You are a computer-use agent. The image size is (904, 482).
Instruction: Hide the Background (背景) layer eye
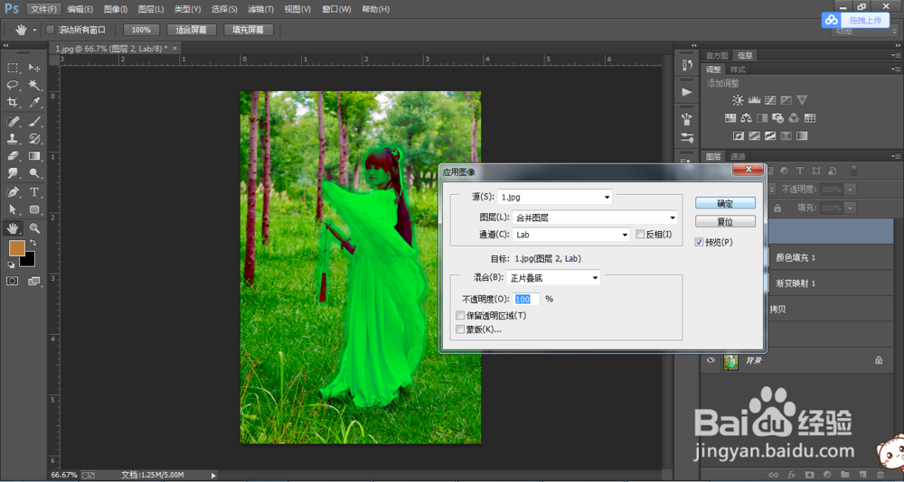click(711, 360)
